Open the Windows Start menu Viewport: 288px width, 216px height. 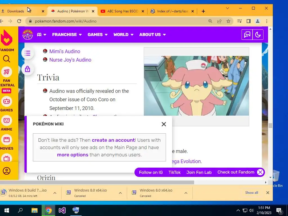7,210
